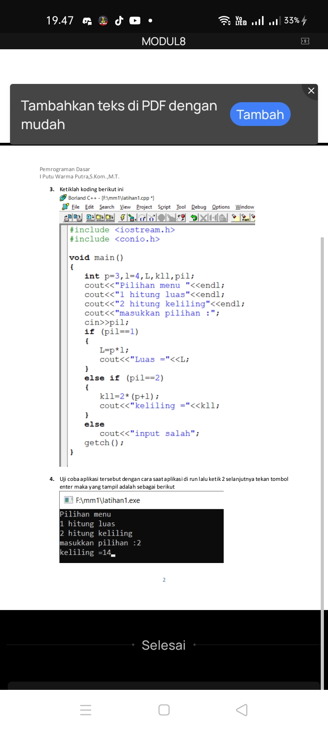Tap the Selesai label at document end
The height and width of the screenshot is (730, 328).
click(x=164, y=645)
